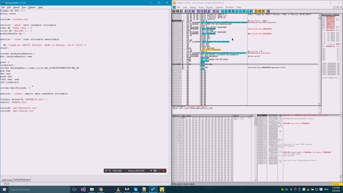Open OllyDbg Breakpoints B yellow icon
The height and width of the screenshot is (193, 343).
pos(256,11)
